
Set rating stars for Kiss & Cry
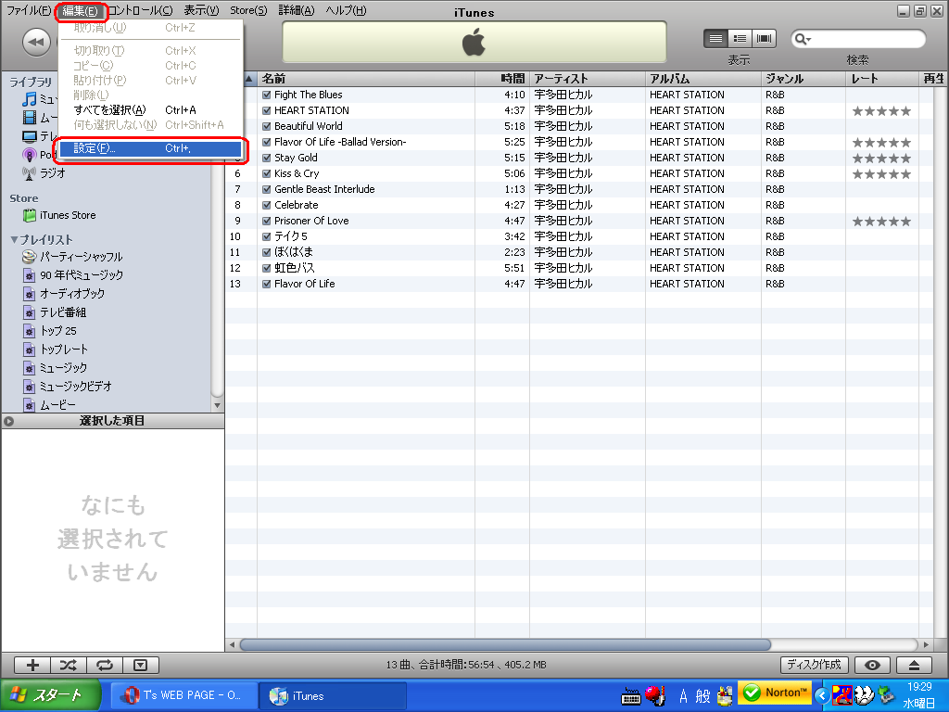point(881,174)
